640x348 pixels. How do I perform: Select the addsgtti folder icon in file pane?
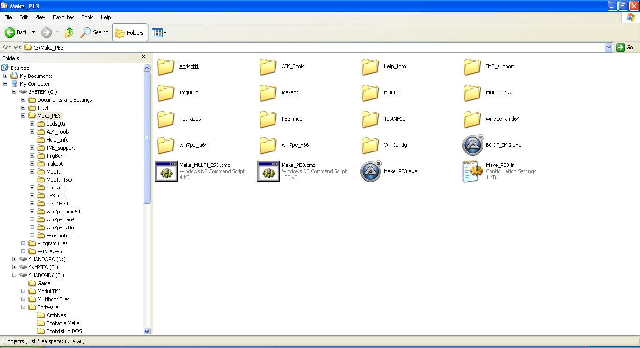[166, 66]
